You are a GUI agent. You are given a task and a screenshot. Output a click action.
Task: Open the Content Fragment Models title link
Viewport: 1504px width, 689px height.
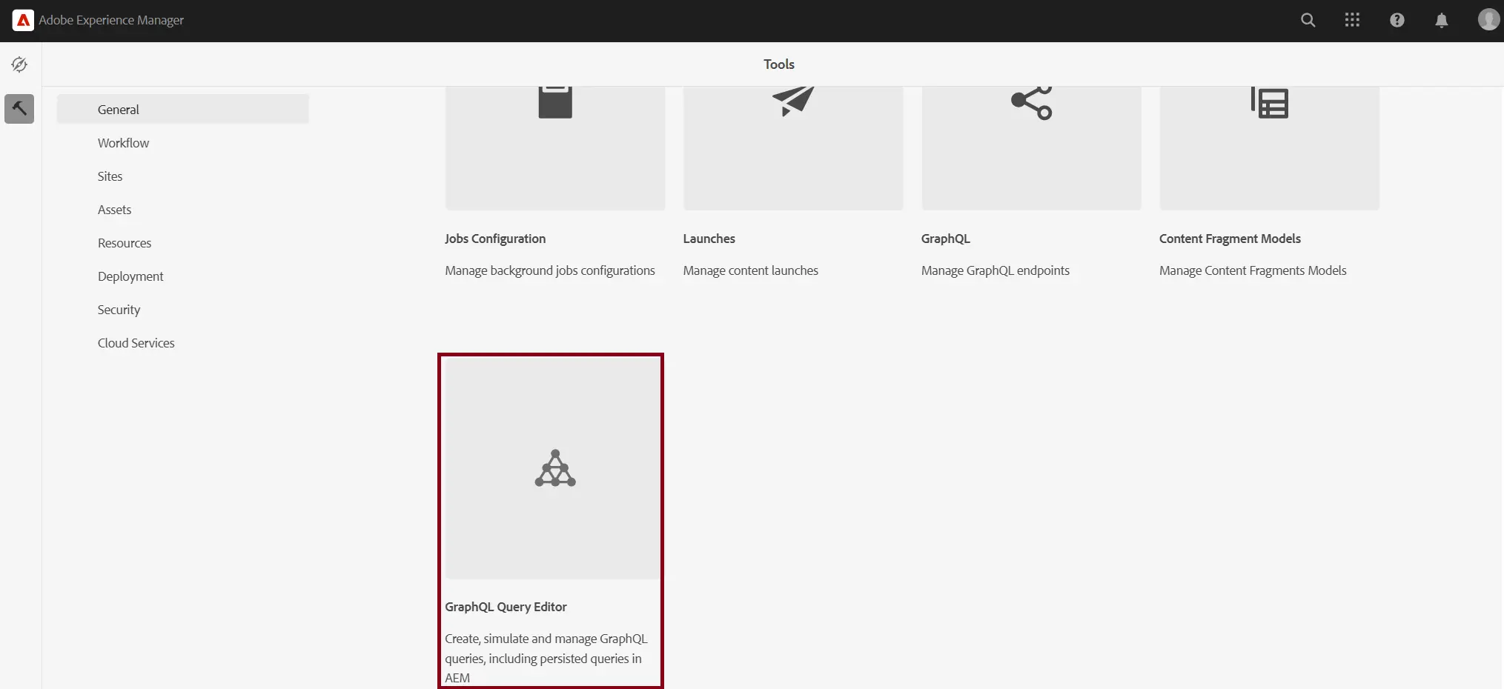[1230, 239]
